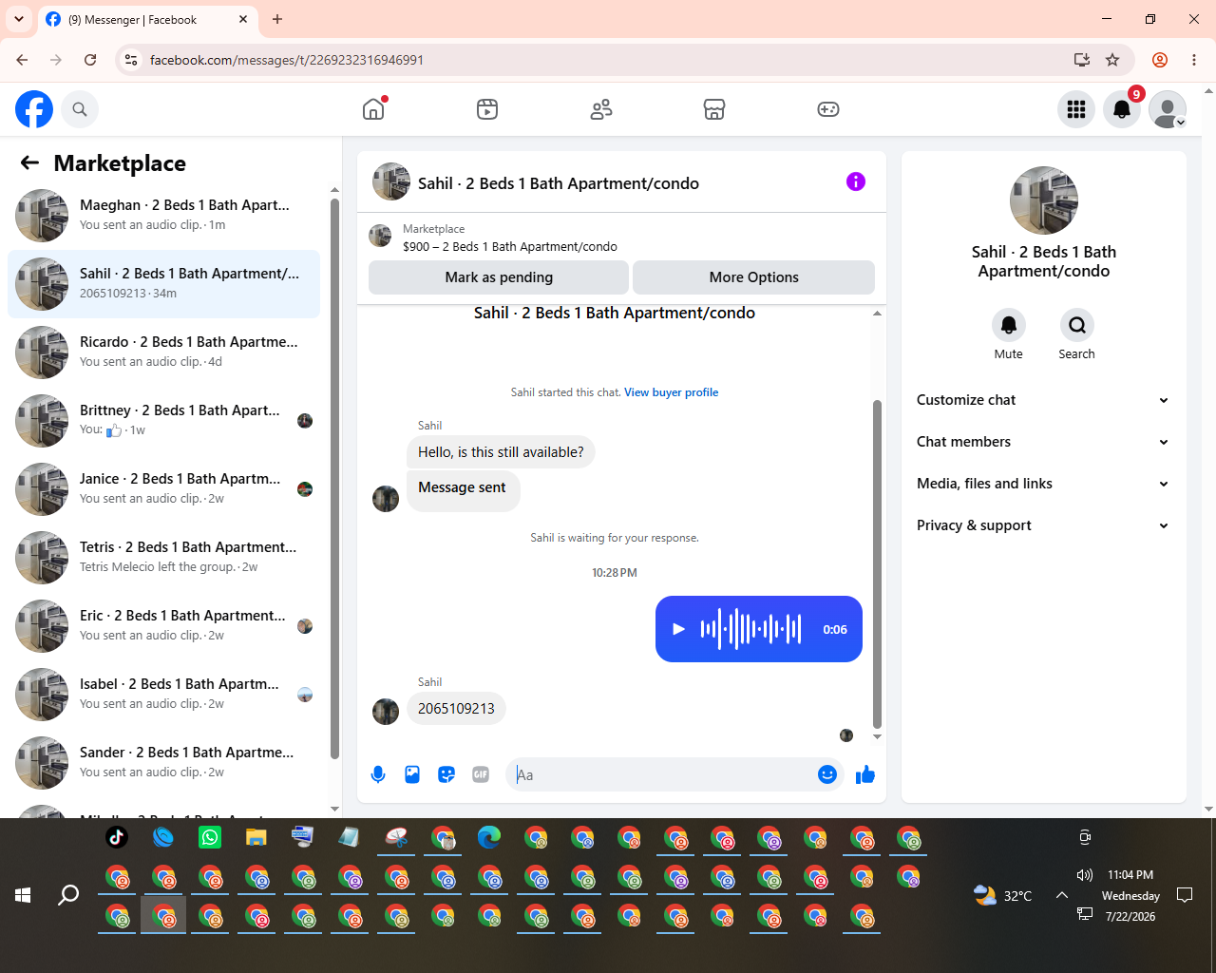Click the conversation list scrollbar

334,480
